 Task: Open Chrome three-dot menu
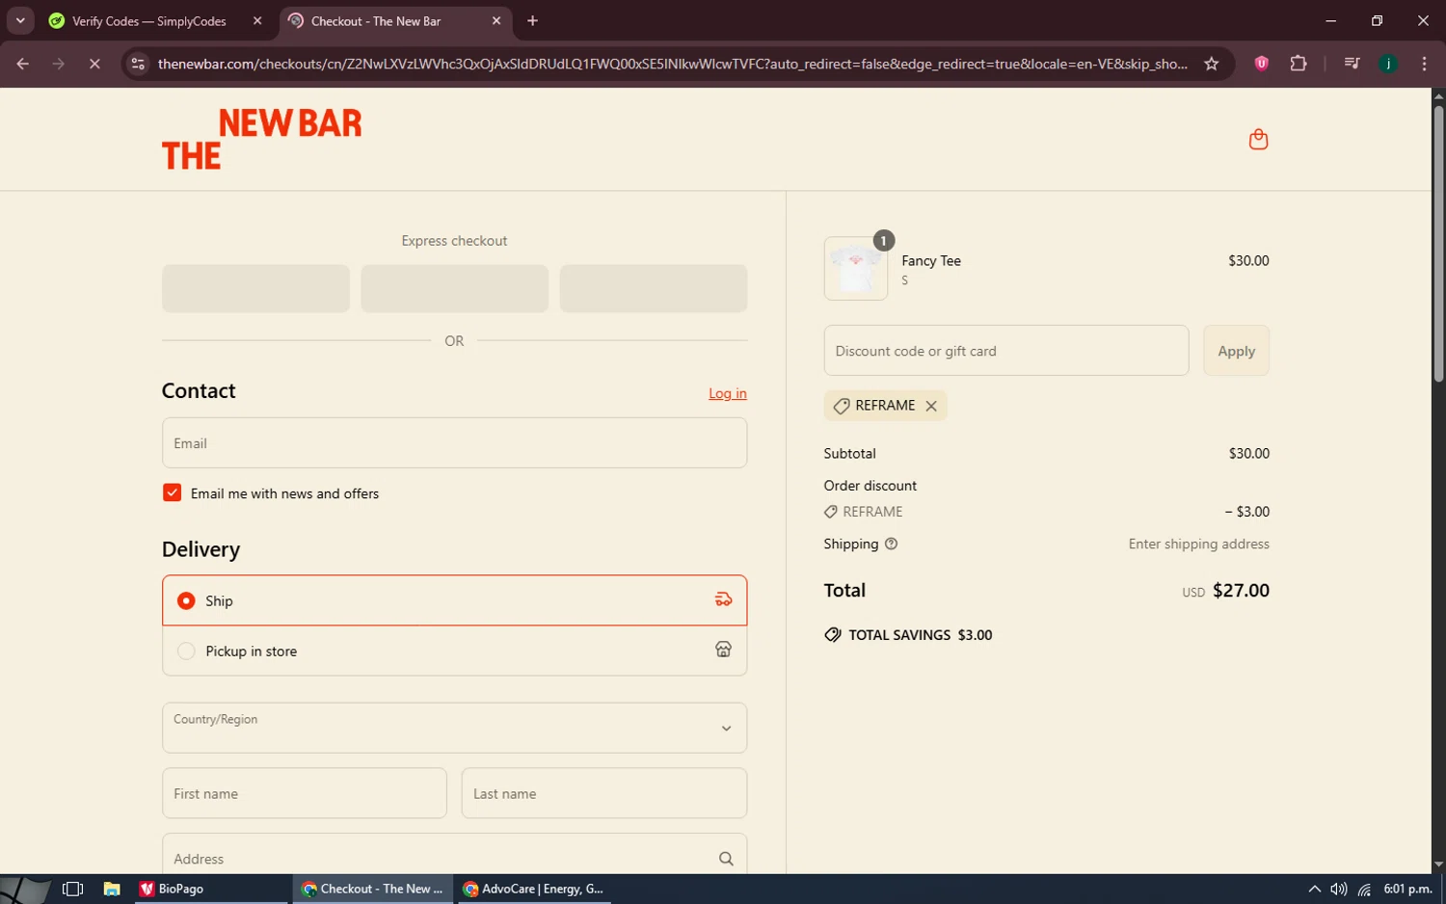pos(1424,64)
